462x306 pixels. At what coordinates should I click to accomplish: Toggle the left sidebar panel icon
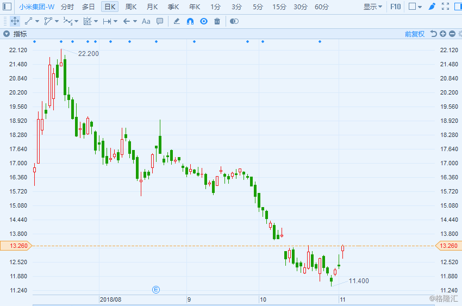7,7
